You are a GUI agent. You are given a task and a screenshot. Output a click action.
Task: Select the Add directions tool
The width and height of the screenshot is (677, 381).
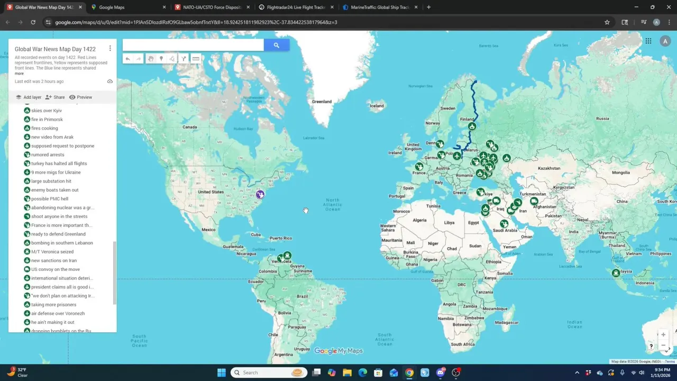(x=184, y=59)
